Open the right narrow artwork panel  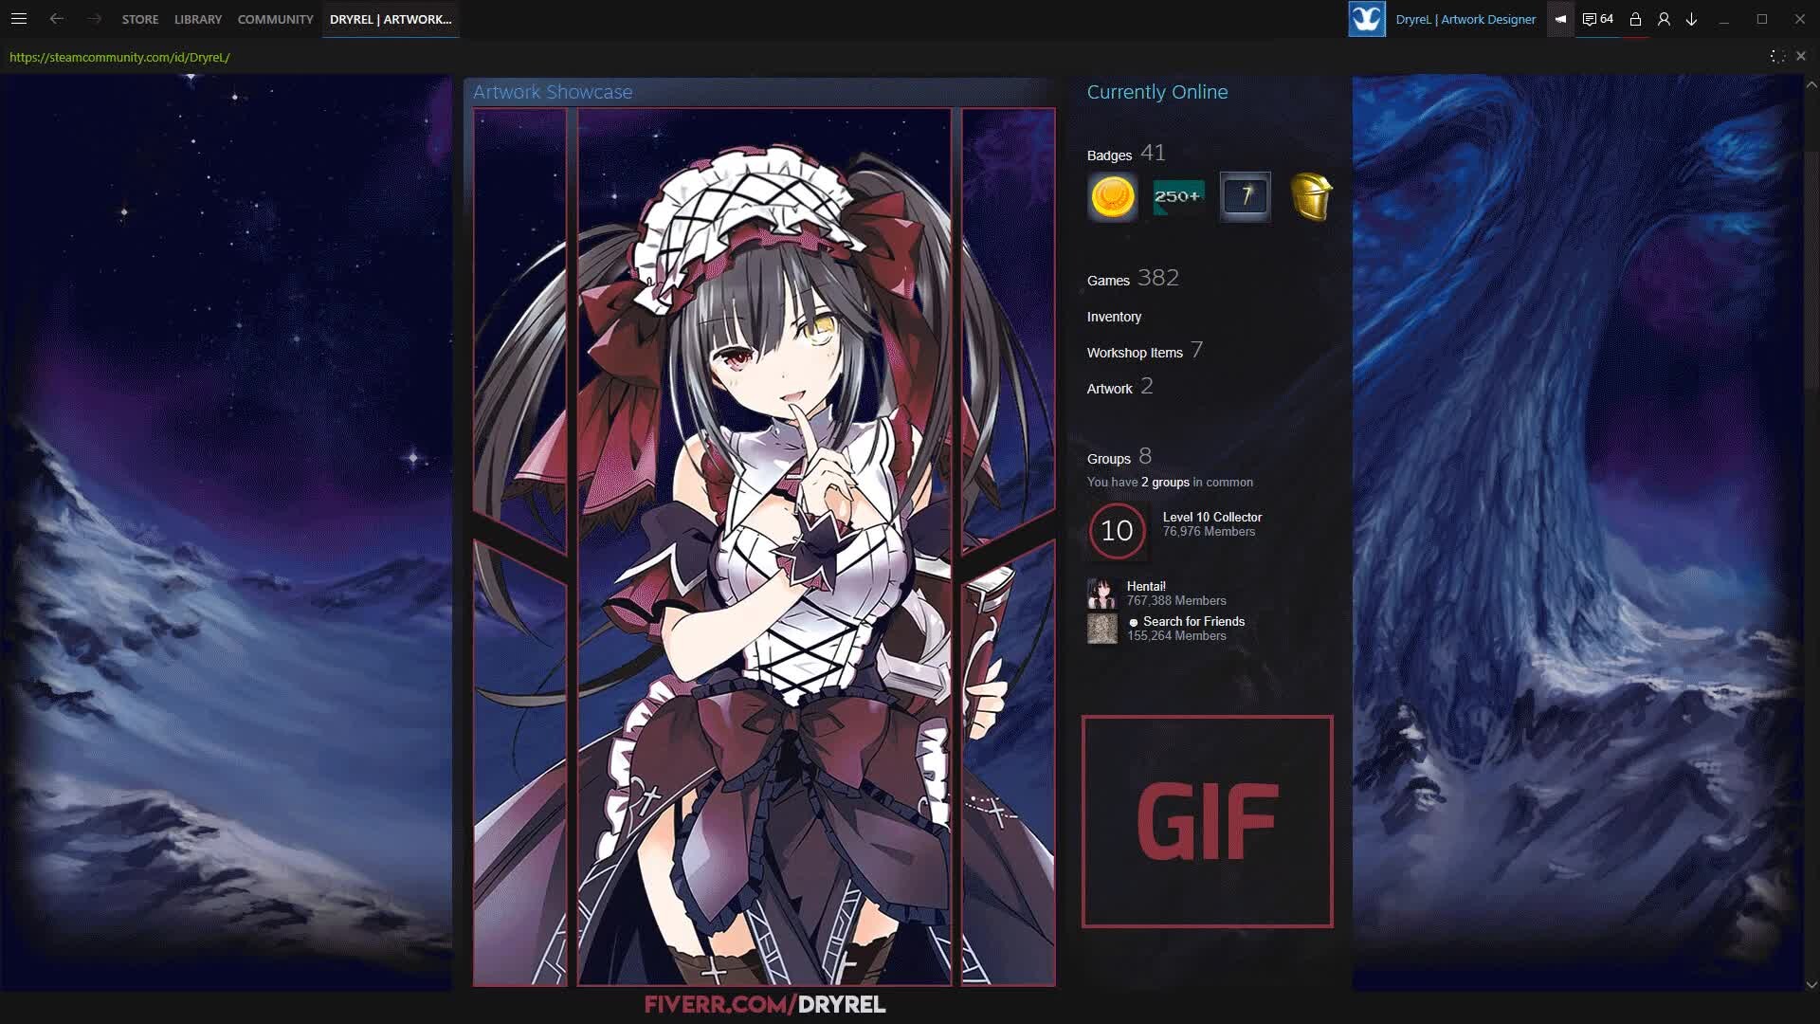click(x=1008, y=547)
